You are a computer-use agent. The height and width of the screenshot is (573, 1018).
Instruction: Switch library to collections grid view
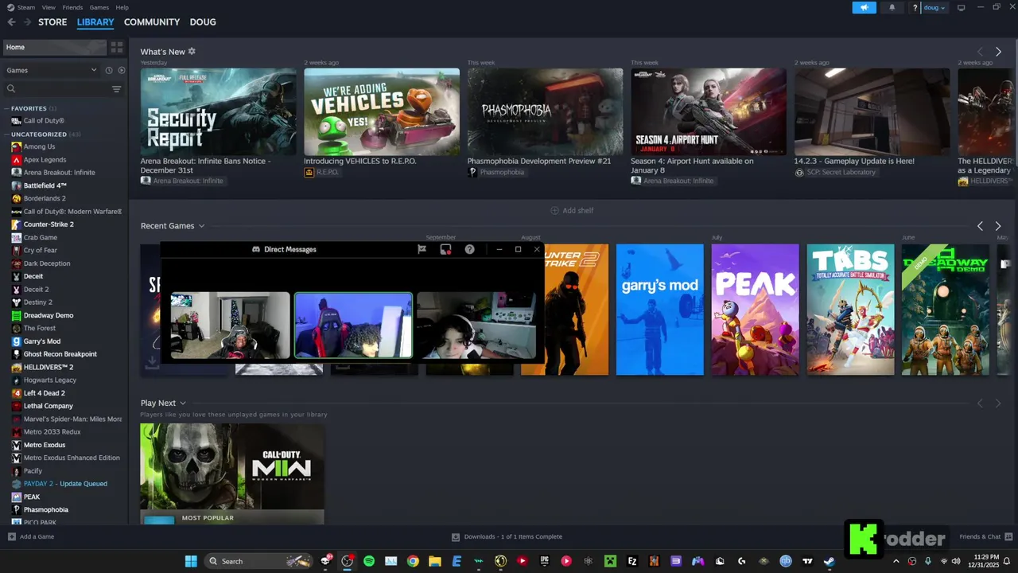tap(117, 48)
